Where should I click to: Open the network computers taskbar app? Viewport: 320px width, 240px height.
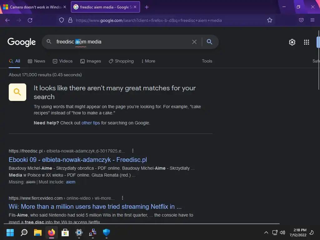point(92,232)
